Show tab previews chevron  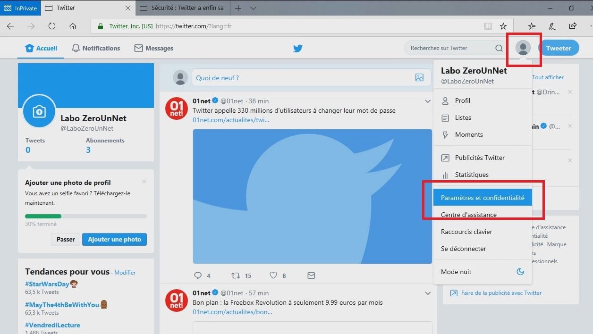tap(253, 8)
